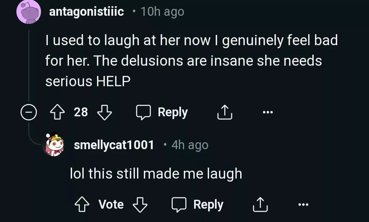Downvote antagonistiiic's comment
Viewport: 369px width, 222px height.
105,112
